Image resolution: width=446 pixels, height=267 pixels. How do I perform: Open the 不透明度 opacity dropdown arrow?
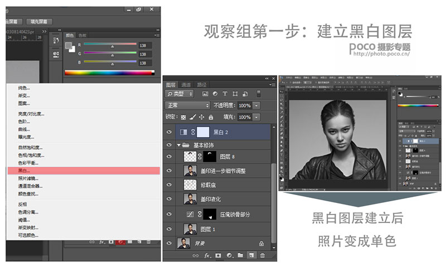[256, 105]
